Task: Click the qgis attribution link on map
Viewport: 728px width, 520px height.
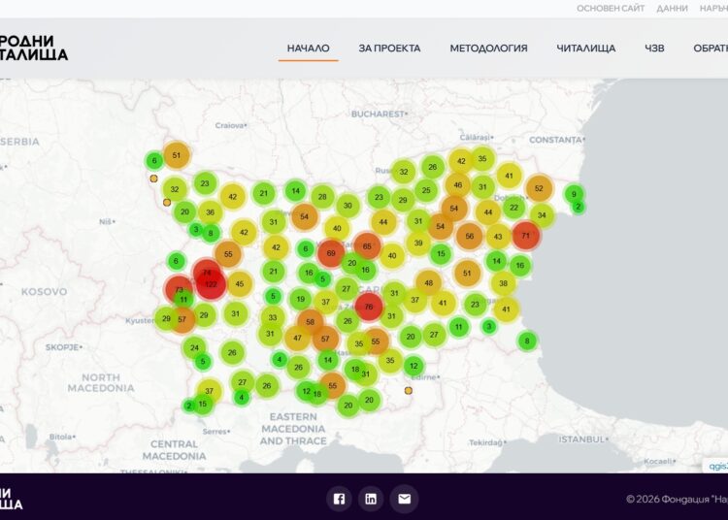Action: 717,466
